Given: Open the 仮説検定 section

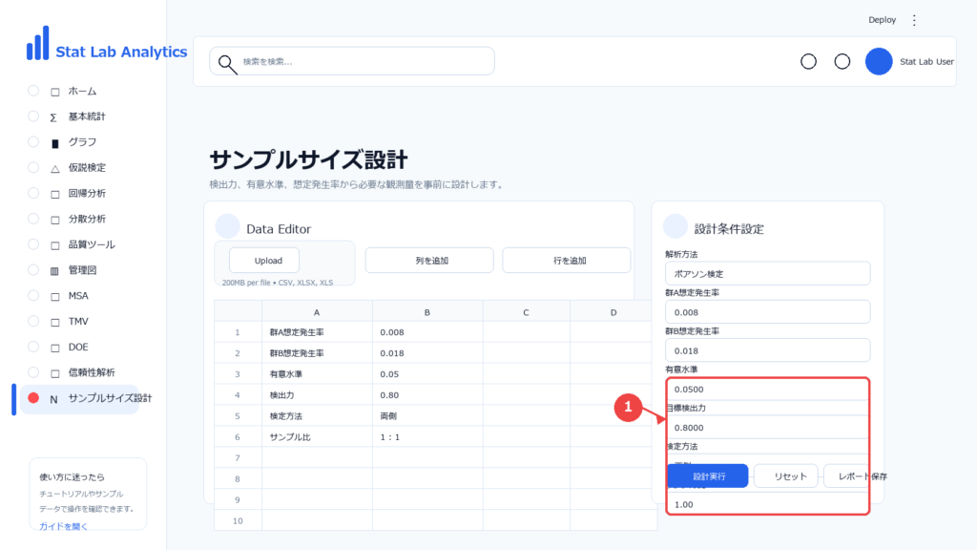Looking at the screenshot, I should (x=87, y=168).
